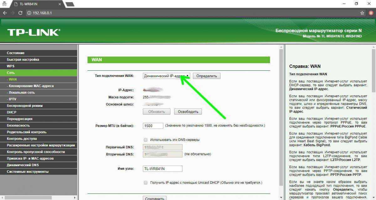This screenshot has height=200, width=376.
Task: Click the red extension icon in the toolbar
Action: point(371,13)
